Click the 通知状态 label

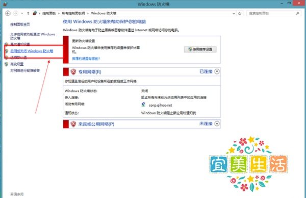71,113
